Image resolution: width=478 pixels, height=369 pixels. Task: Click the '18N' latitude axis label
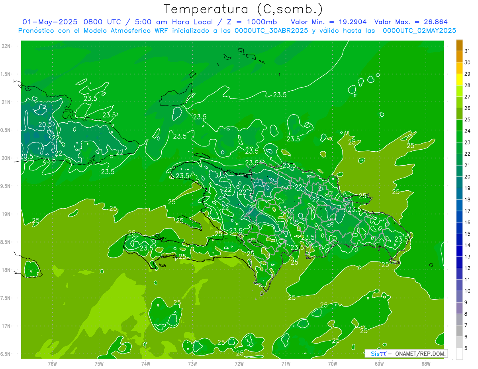click(x=6, y=270)
